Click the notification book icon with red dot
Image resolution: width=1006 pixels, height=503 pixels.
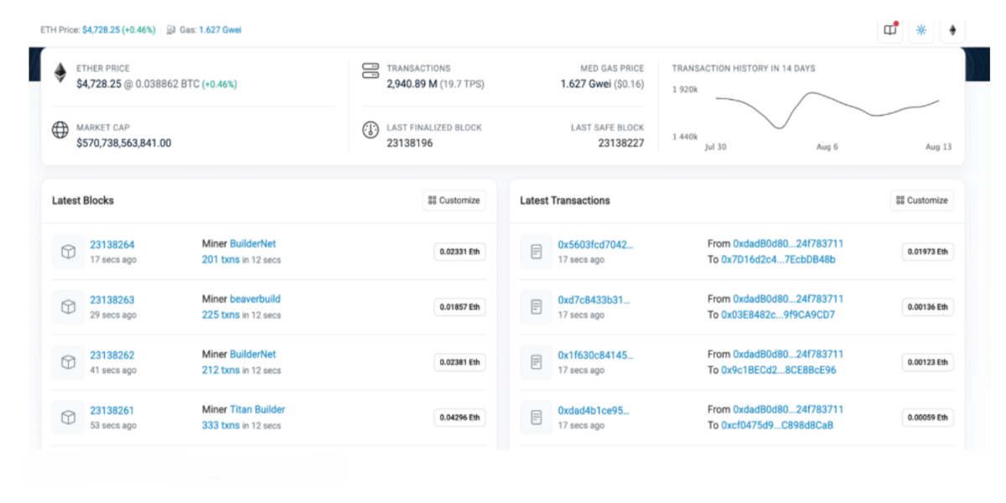[890, 30]
